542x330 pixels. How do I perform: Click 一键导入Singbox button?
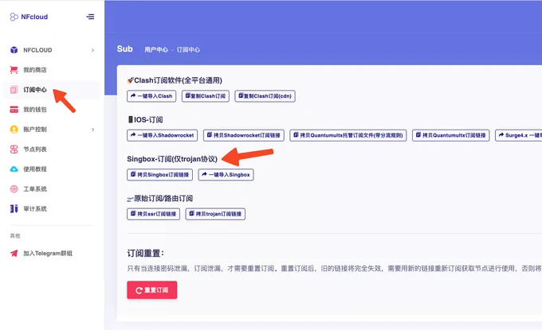(226, 174)
